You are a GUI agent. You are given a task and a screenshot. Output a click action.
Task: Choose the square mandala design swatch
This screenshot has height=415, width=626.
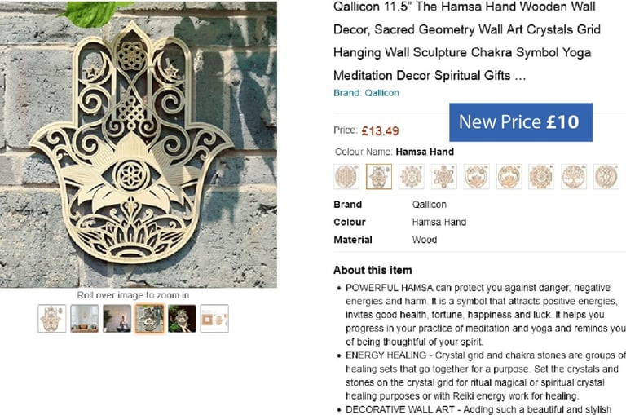pyautogui.click(x=541, y=176)
